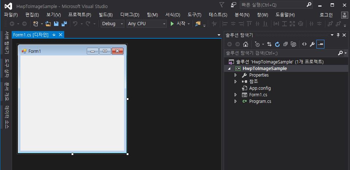Open the 도구 상자 toolbox side tab

pos(7,68)
